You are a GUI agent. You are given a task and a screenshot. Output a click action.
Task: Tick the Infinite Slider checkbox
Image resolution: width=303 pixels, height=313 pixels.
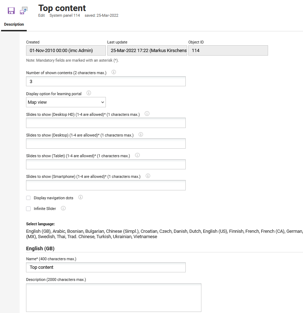(x=29, y=209)
